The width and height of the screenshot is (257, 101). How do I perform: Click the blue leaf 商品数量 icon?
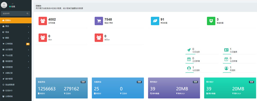155,21
